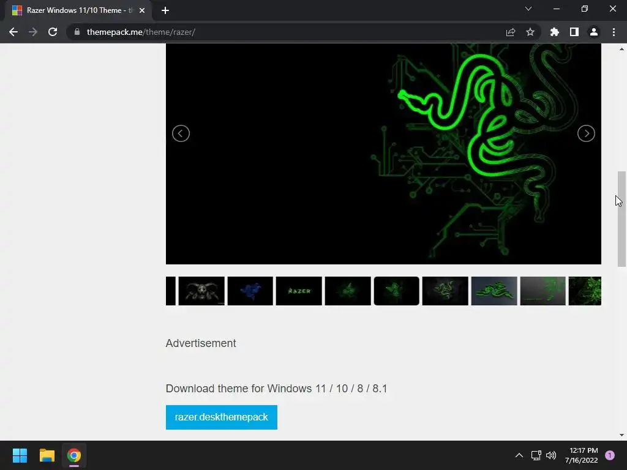Open the notification badge showing 1
This screenshot has width=627, height=470.
coord(610,455)
